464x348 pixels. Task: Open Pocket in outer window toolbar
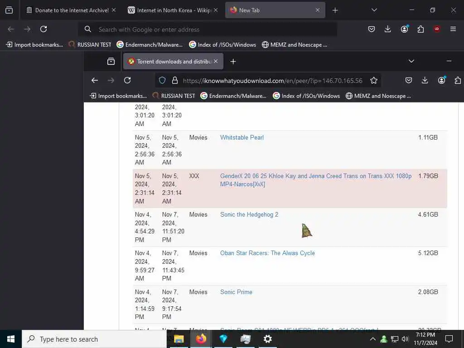[x=372, y=29]
